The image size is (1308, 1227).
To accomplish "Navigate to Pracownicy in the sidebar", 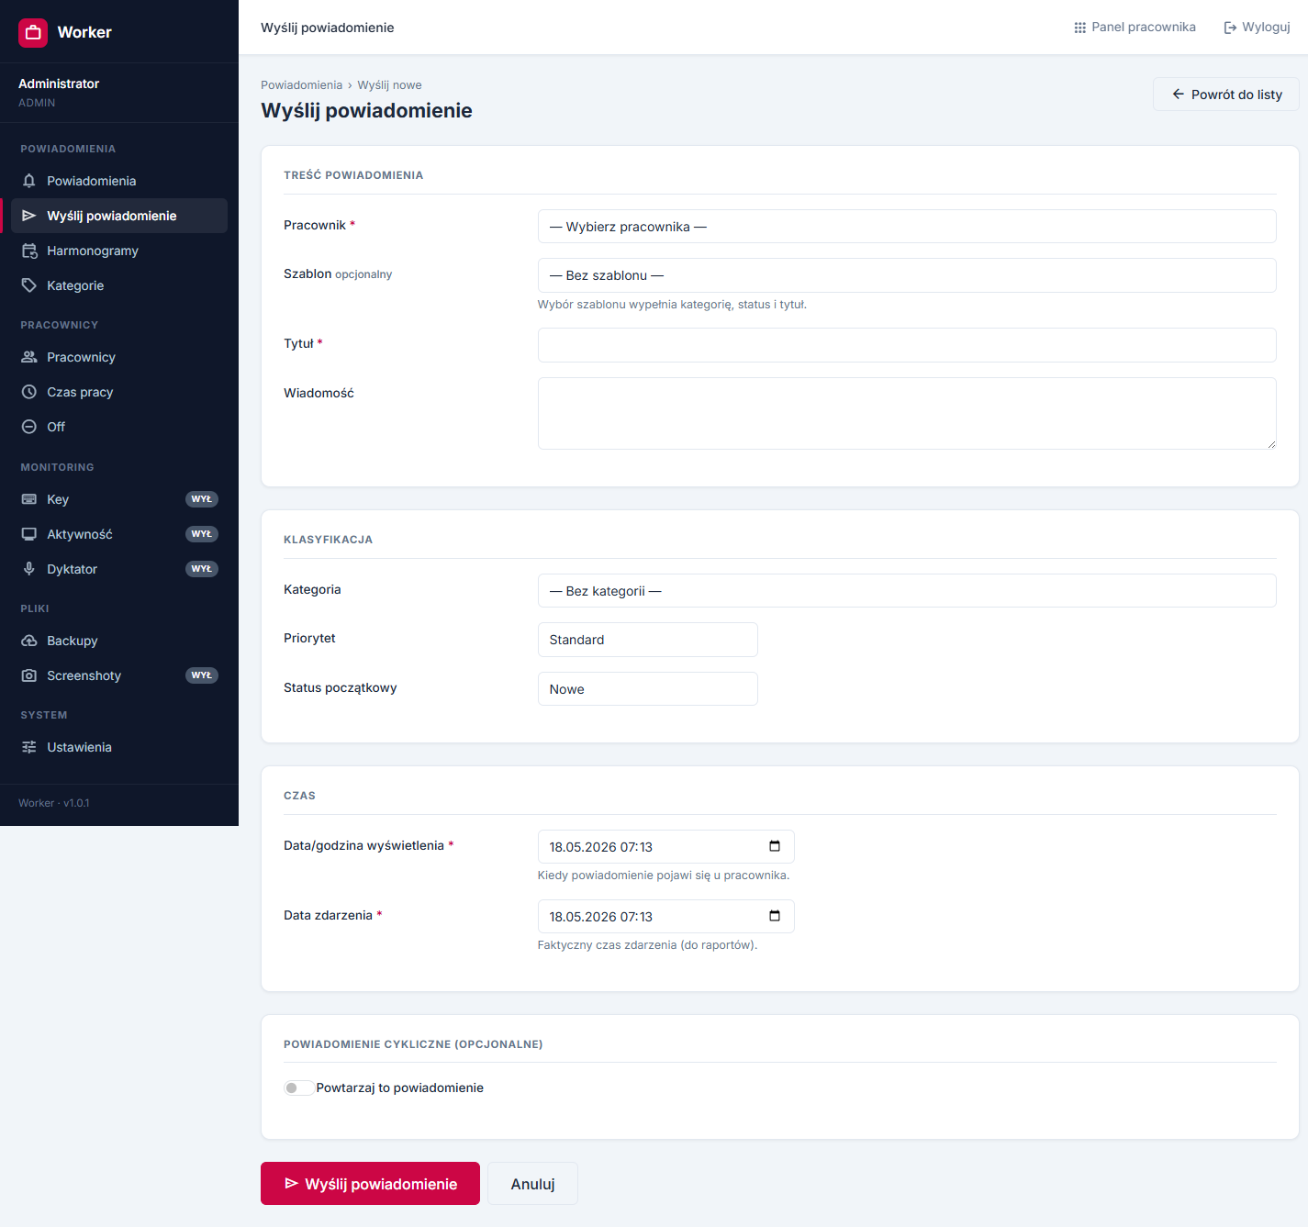I will (x=119, y=357).
